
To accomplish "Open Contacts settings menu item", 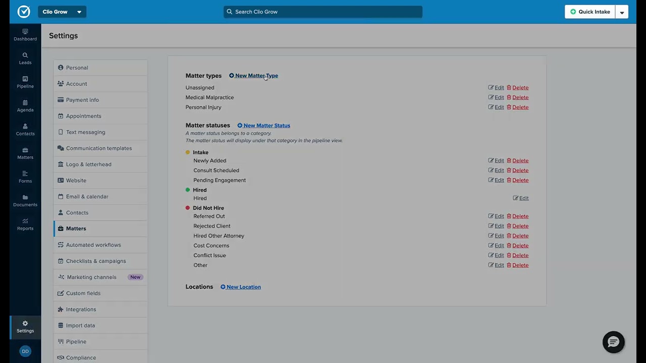I will click(x=100, y=213).
